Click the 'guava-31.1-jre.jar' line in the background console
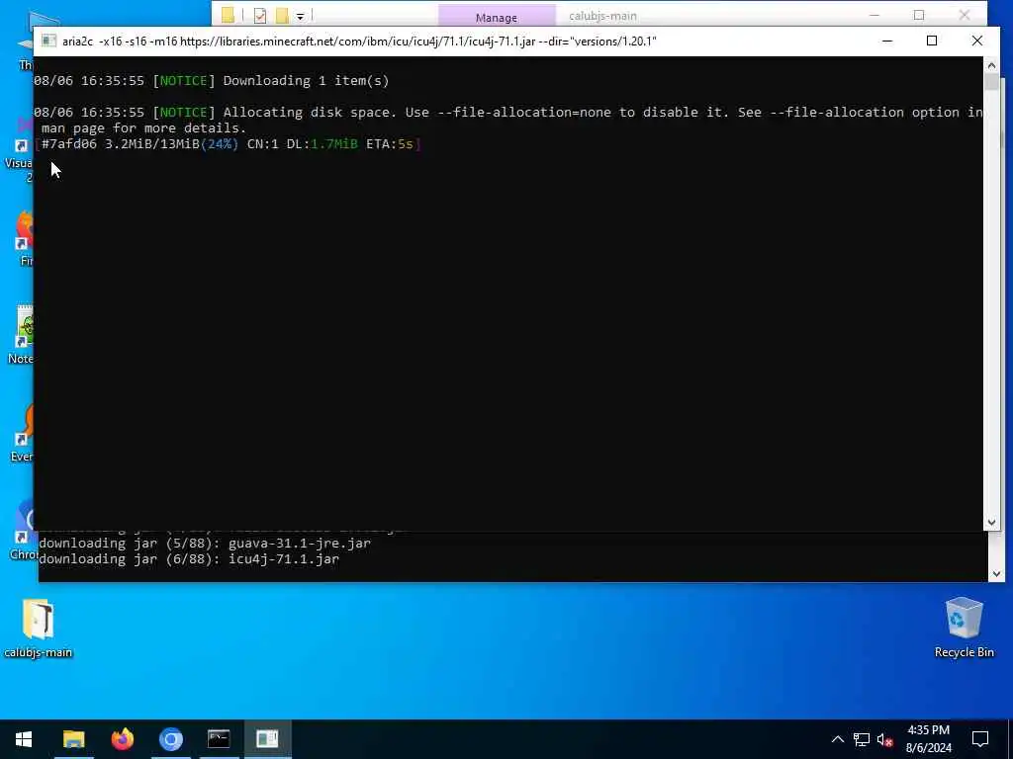The image size is (1013, 759). tap(205, 543)
